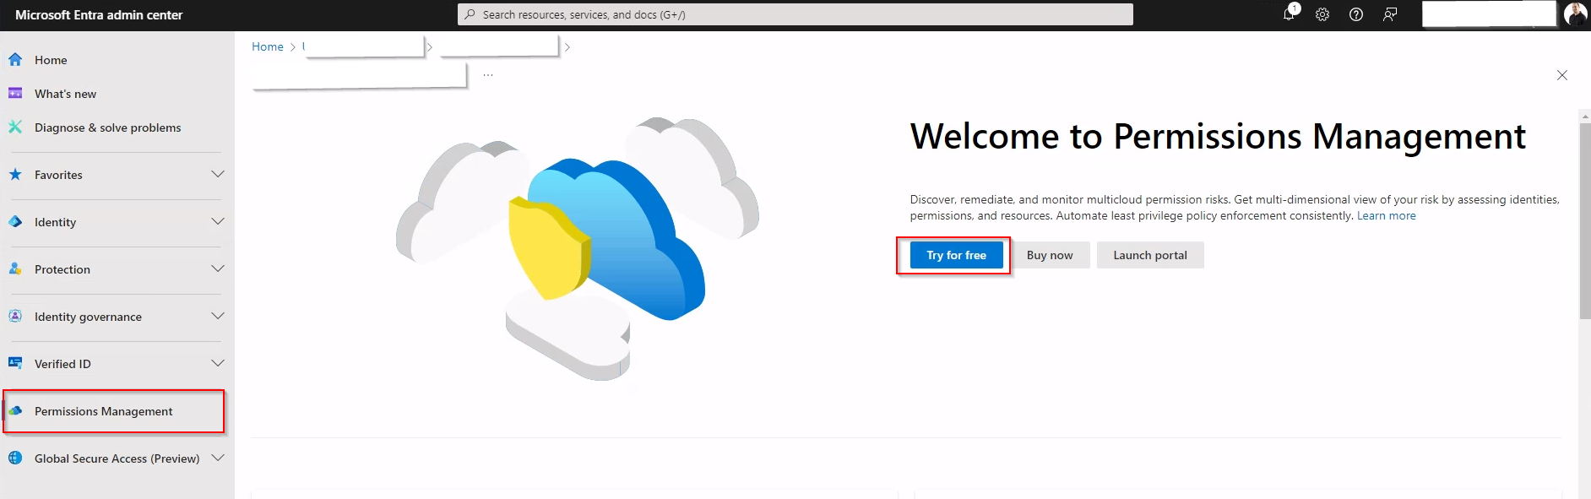Image resolution: width=1591 pixels, height=499 pixels.
Task: Open the feedback person icon
Action: coord(1390,14)
